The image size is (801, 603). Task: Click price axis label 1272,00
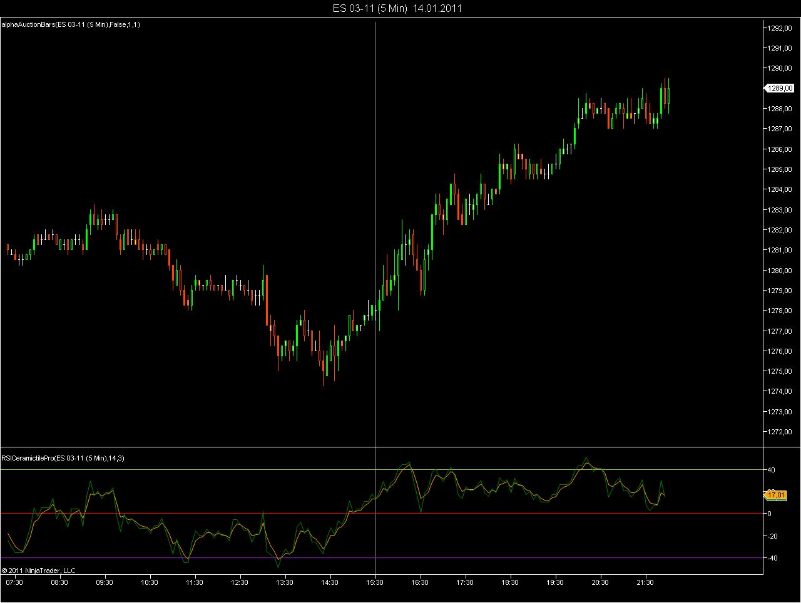coord(781,432)
